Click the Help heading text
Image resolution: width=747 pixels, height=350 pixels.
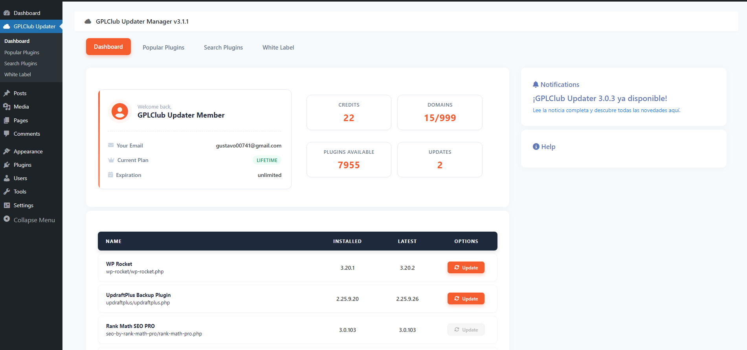coord(548,147)
